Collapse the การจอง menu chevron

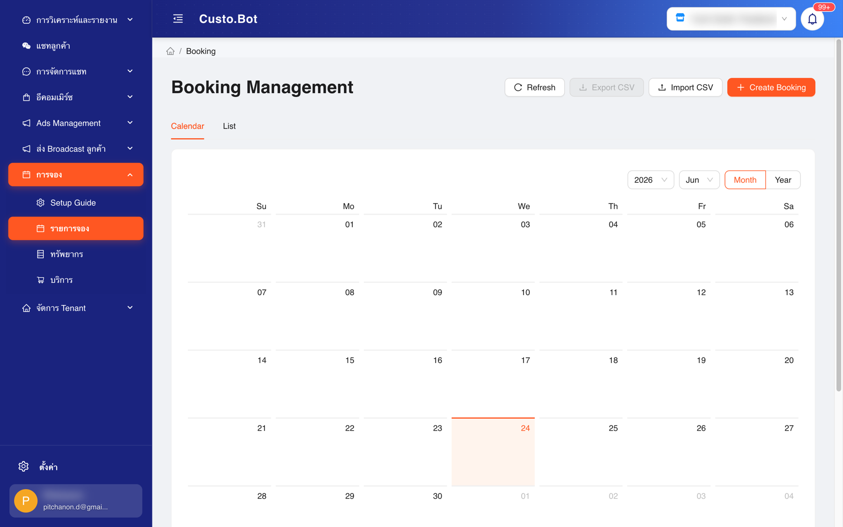(130, 175)
